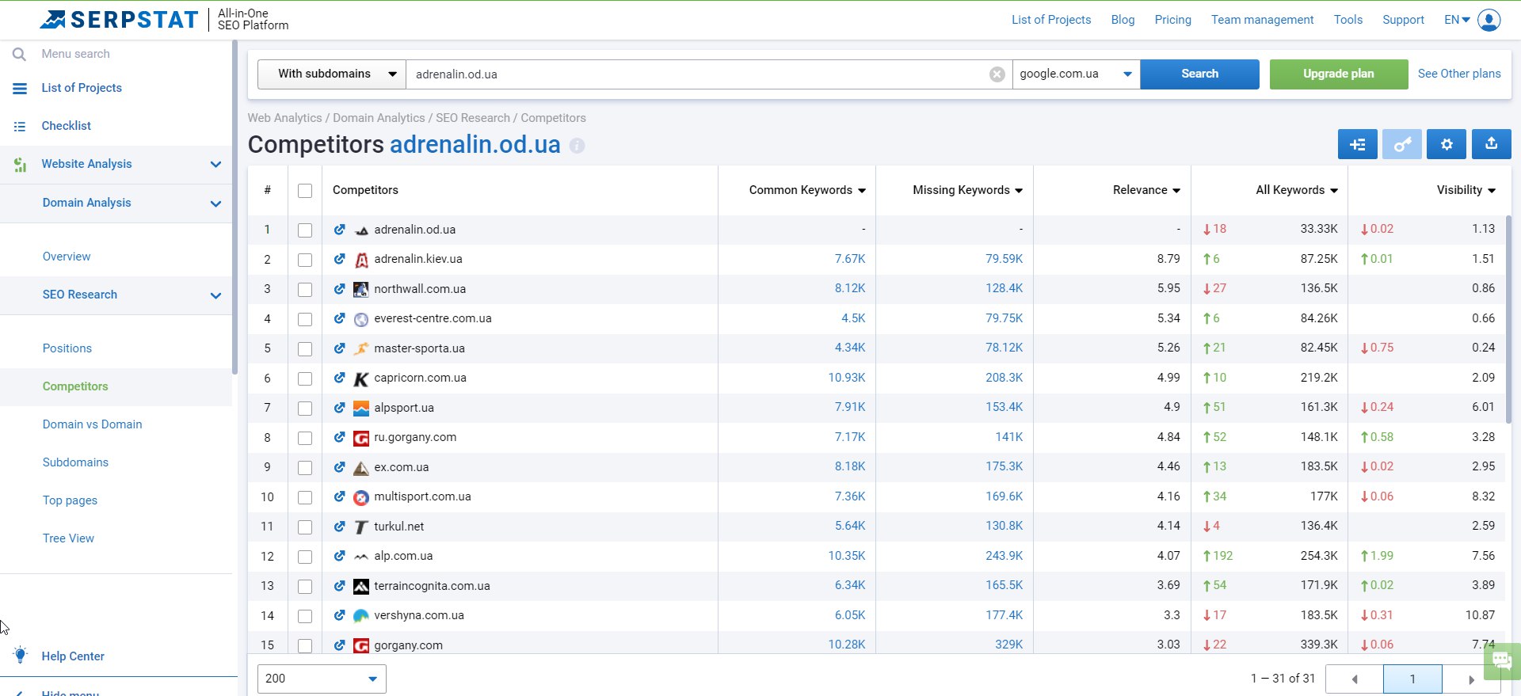Click the Checklist sidebar icon

(20, 126)
